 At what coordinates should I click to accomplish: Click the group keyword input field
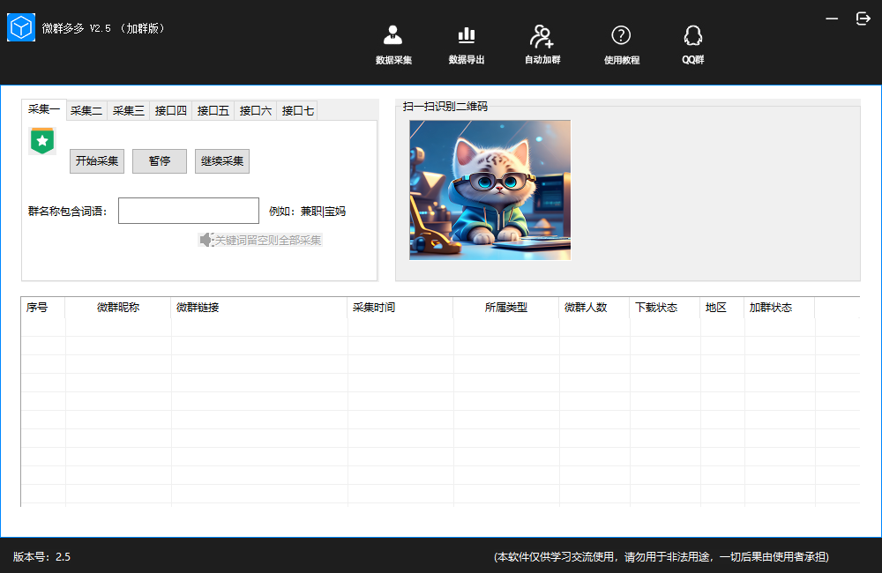[188, 211]
